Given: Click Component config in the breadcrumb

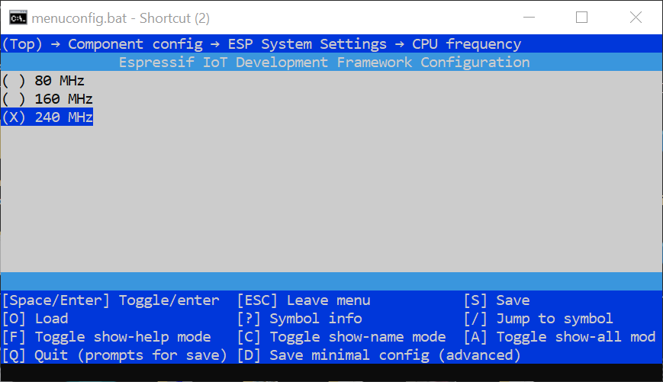Looking at the screenshot, I should click(x=135, y=44).
